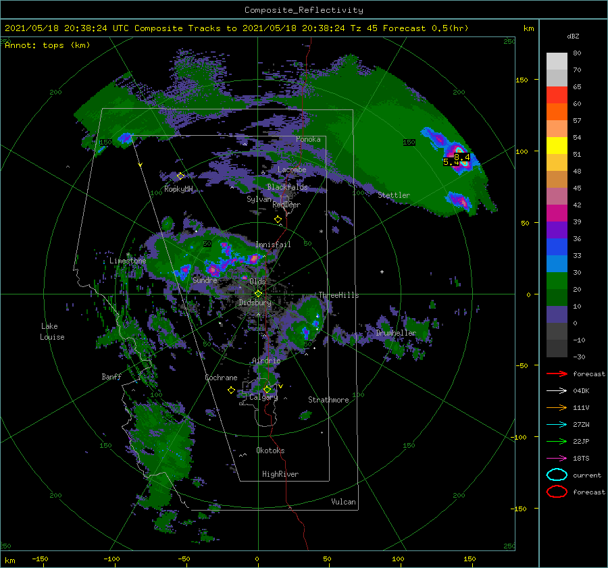Click the magenta 39–42 dBZ swatch

[x=557, y=213]
